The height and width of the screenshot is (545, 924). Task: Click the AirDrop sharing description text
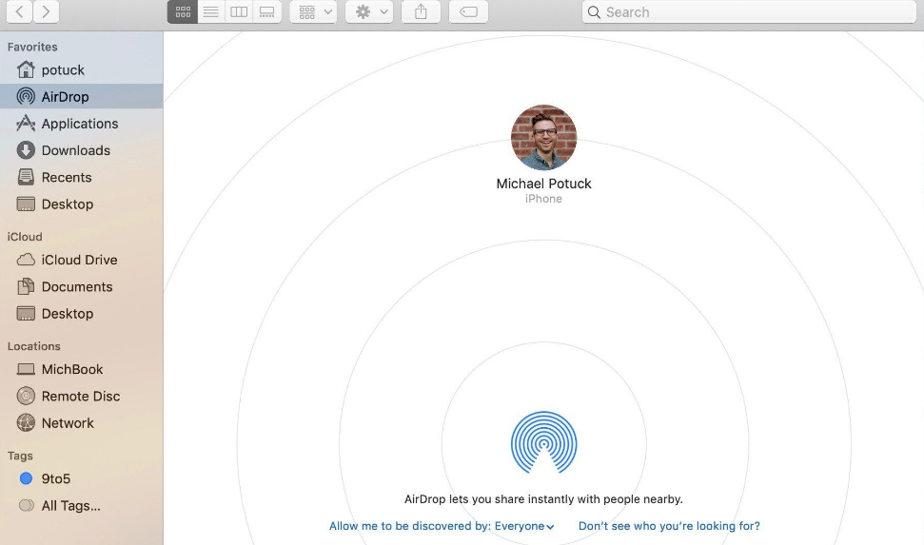543,499
